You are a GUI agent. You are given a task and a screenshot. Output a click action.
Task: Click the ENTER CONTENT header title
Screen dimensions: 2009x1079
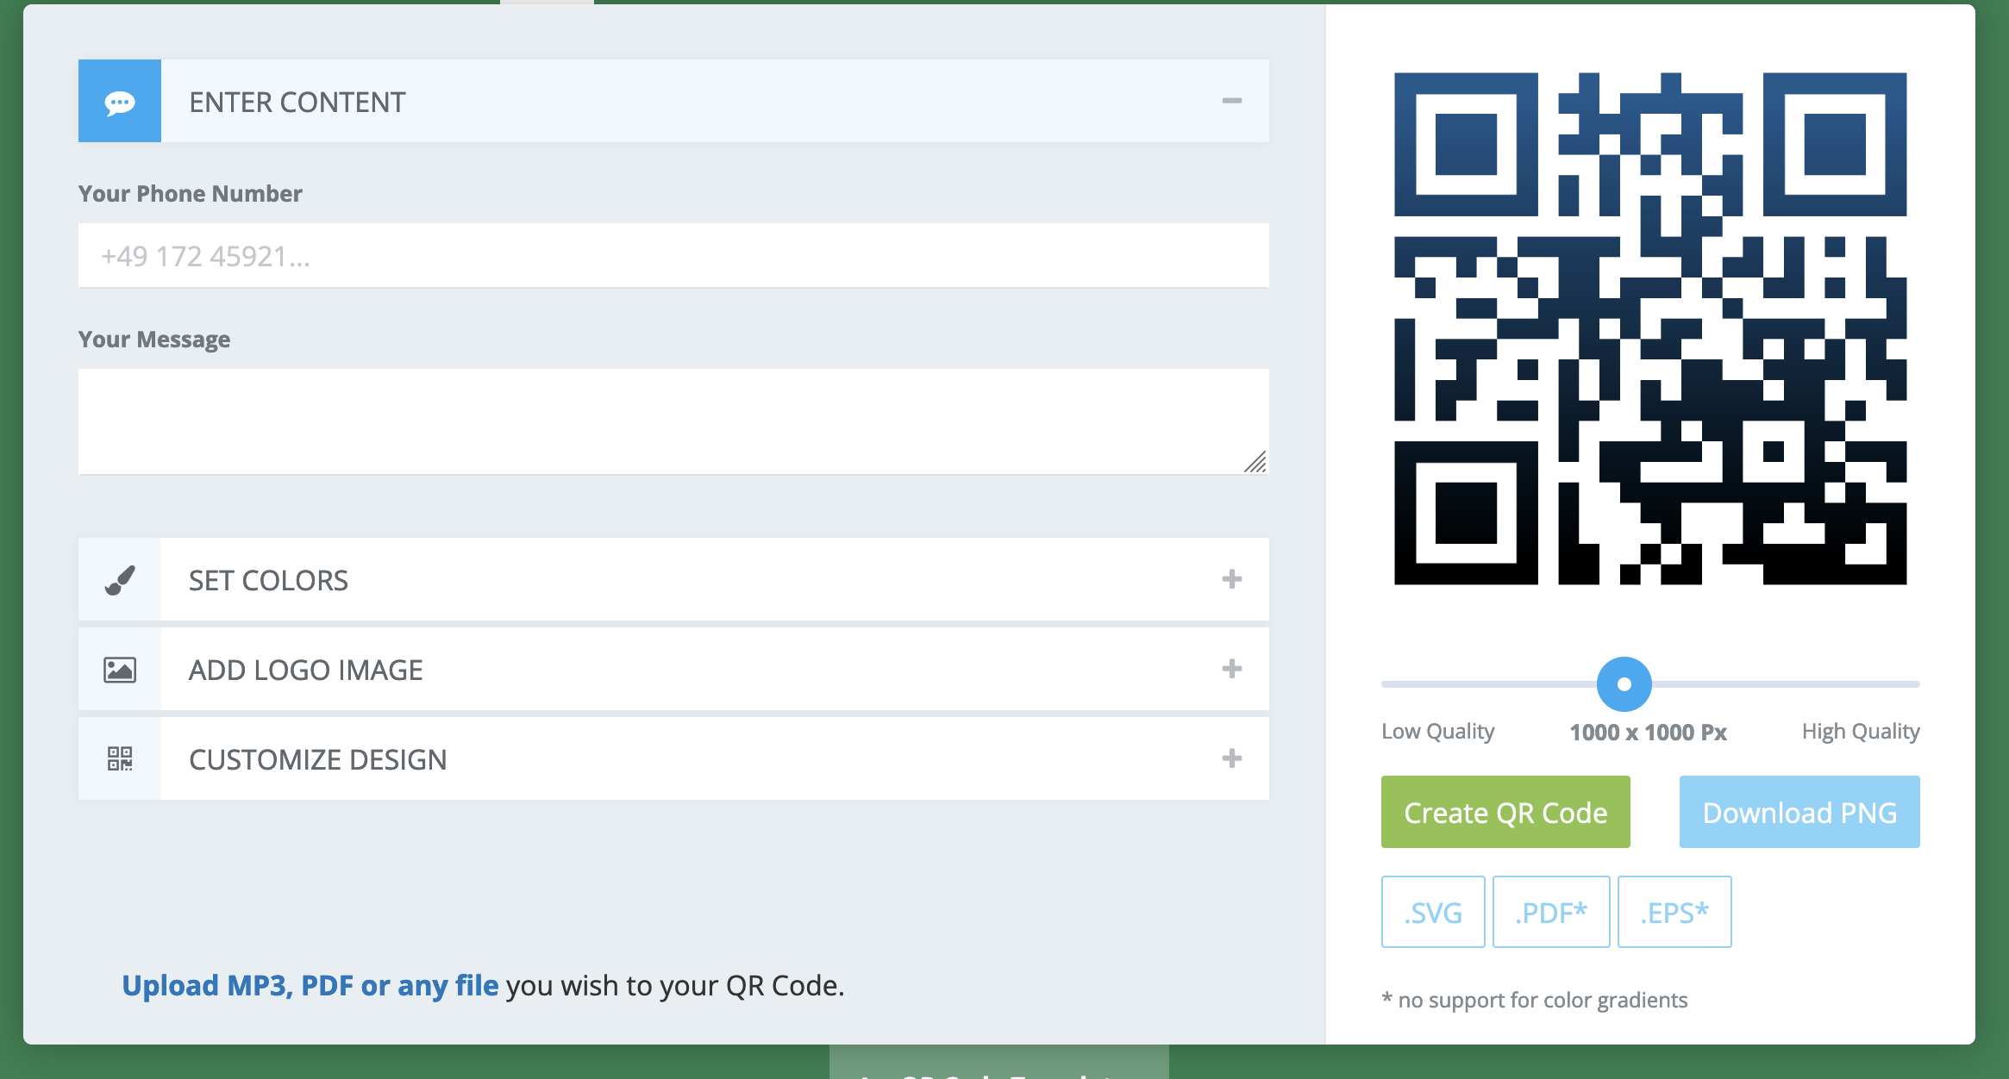(297, 103)
